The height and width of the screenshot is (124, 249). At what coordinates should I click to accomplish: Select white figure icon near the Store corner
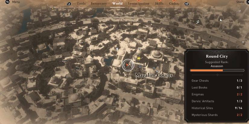(x=221, y=20)
